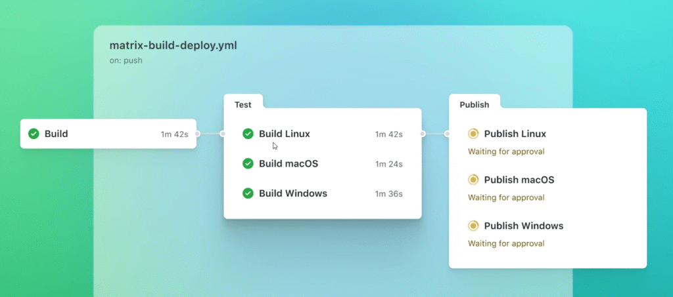Click the Build macOS success checkmark icon
The width and height of the screenshot is (673, 297).
248,163
